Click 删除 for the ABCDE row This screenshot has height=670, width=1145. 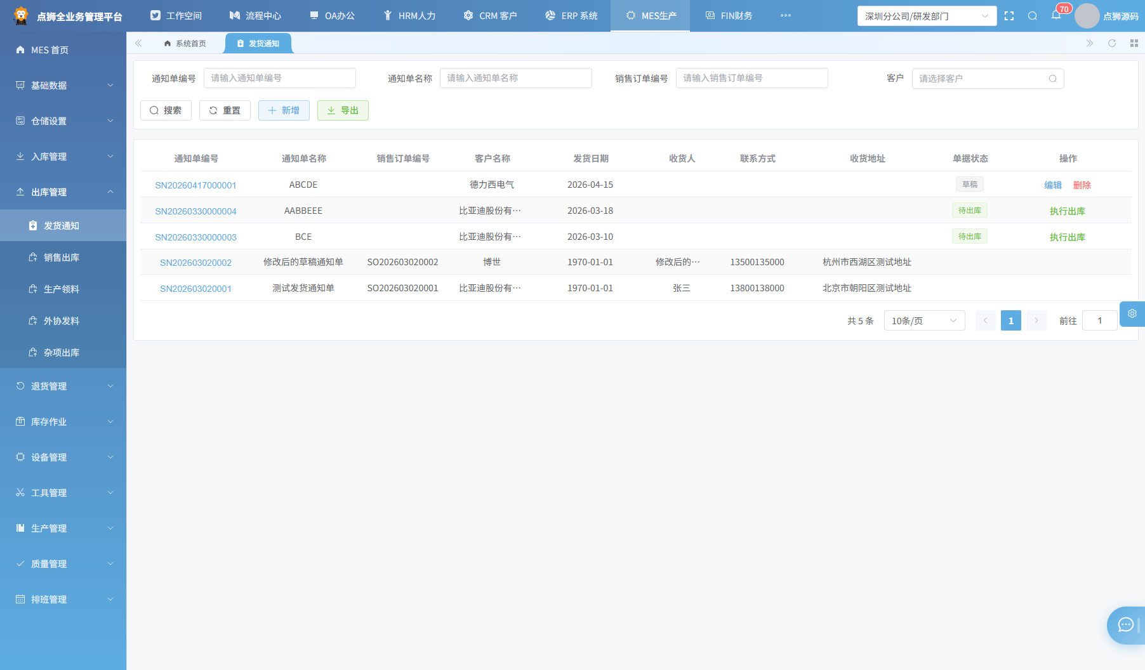pyautogui.click(x=1082, y=185)
